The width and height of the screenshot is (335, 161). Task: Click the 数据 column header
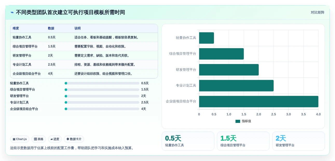[x=51, y=29]
